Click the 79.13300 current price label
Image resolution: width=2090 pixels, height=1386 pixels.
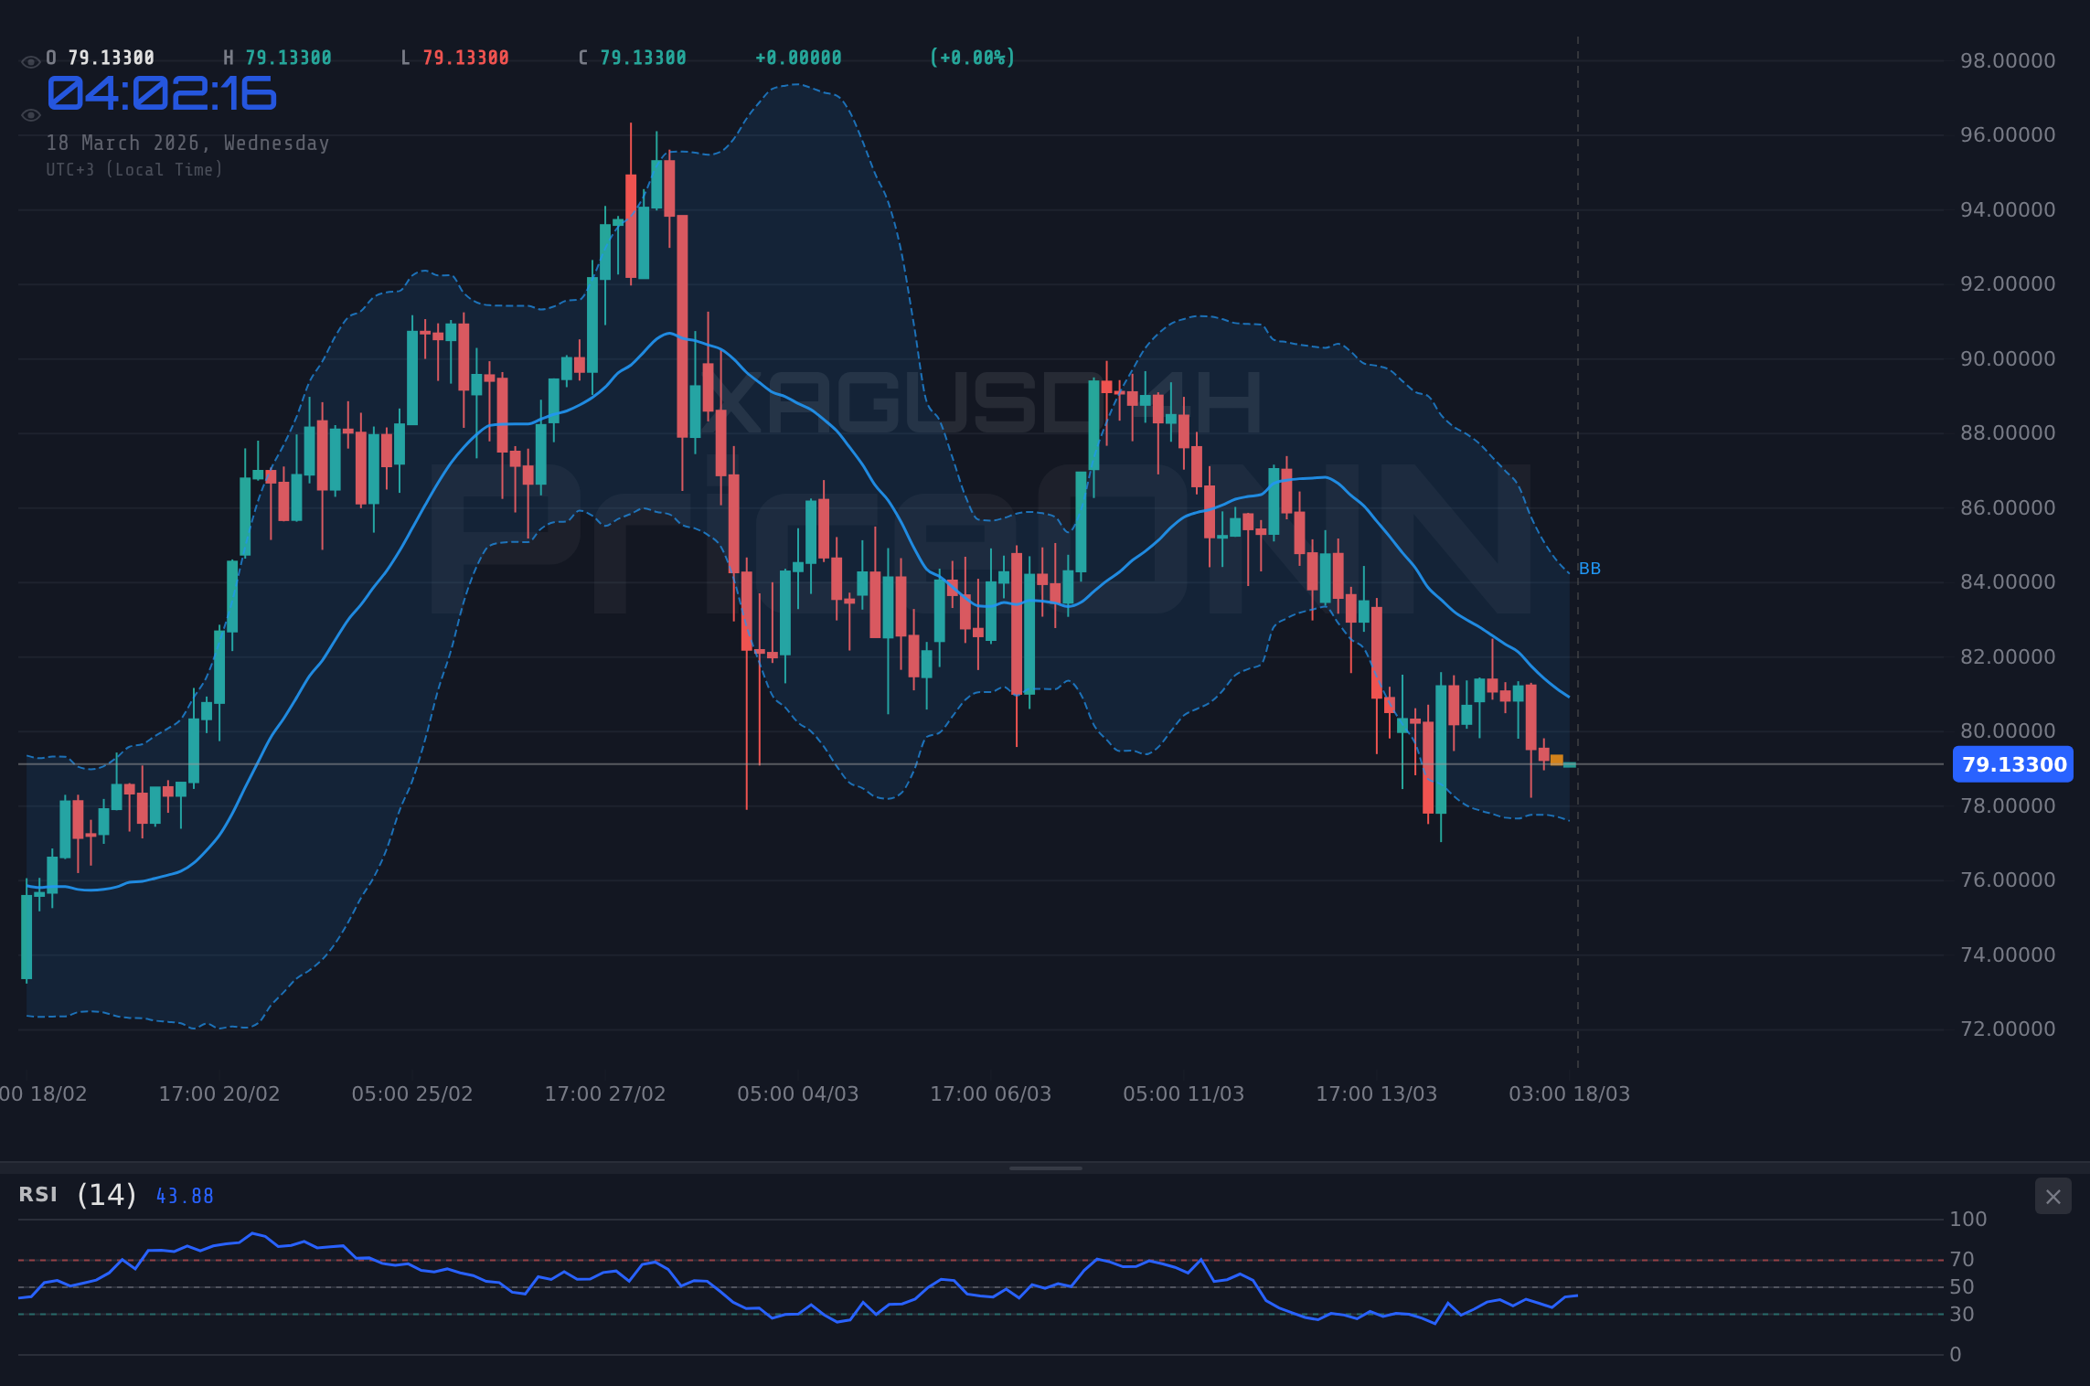pyautogui.click(x=2013, y=764)
